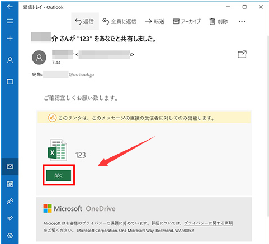Archive the message with アーカイブ

coord(187,21)
